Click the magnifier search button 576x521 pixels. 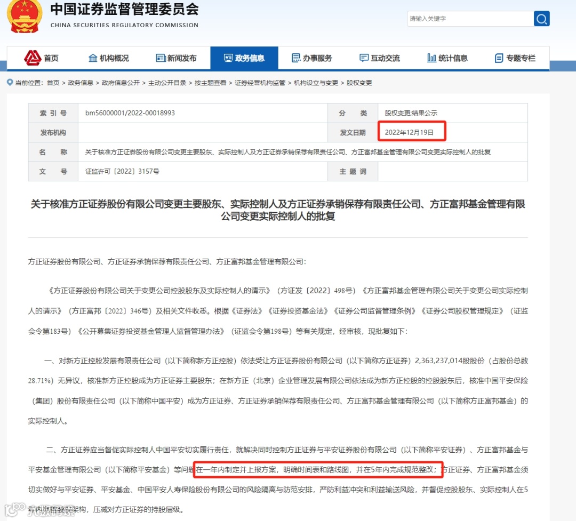(x=541, y=18)
